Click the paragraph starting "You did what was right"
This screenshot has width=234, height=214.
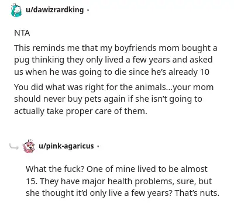coord(114,99)
